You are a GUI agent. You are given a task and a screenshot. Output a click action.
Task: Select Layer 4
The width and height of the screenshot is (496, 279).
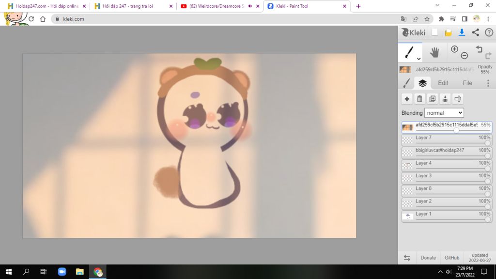tap(447, 165)
